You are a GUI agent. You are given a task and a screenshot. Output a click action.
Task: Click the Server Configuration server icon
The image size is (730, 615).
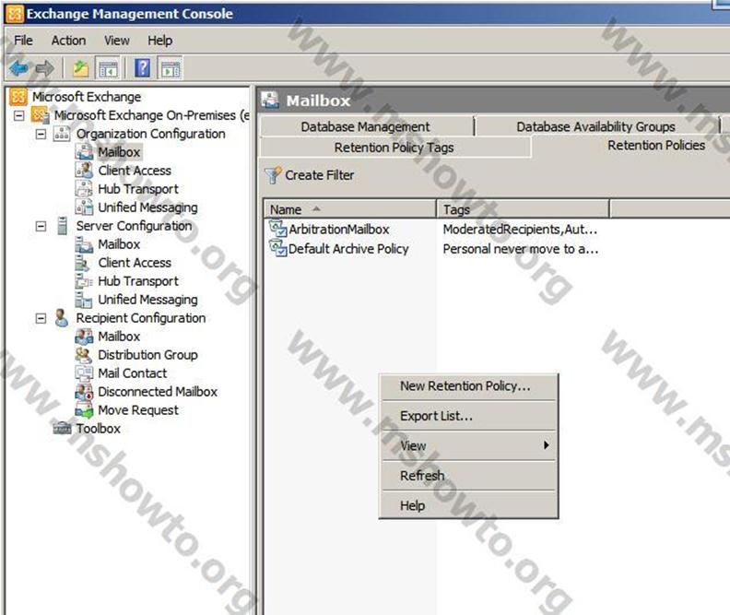[x=62, y=226]
